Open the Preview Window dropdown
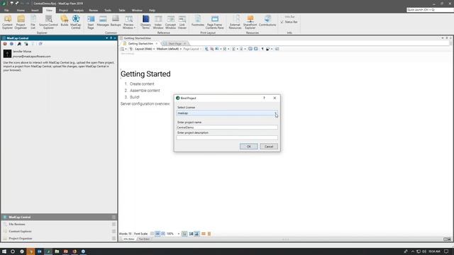 pos(128,22)
